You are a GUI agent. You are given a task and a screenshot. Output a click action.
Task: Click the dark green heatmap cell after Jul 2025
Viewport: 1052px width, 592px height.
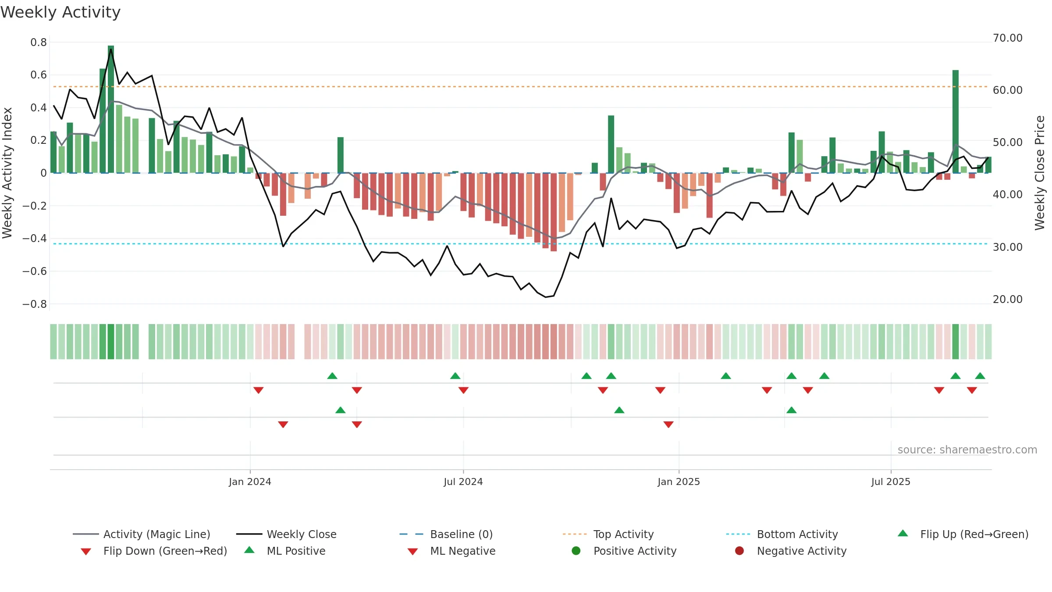(956, 342)
